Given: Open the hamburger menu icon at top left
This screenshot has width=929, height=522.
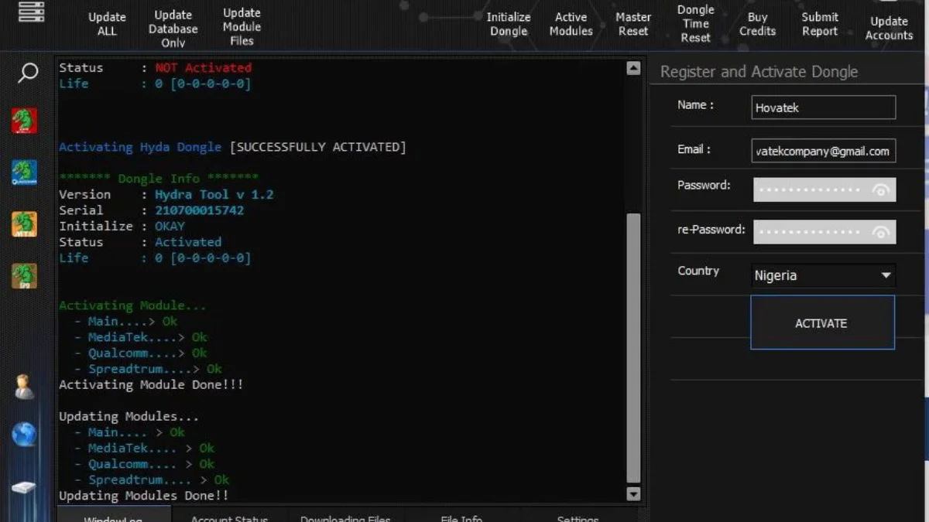Looking at the screenshot, I should point(31,11).
